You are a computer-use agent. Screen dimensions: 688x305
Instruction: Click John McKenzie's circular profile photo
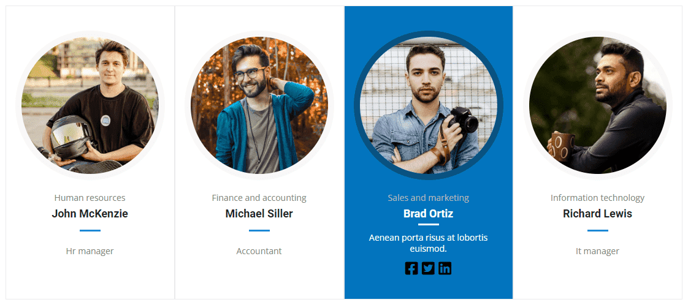tap(90, 105)
